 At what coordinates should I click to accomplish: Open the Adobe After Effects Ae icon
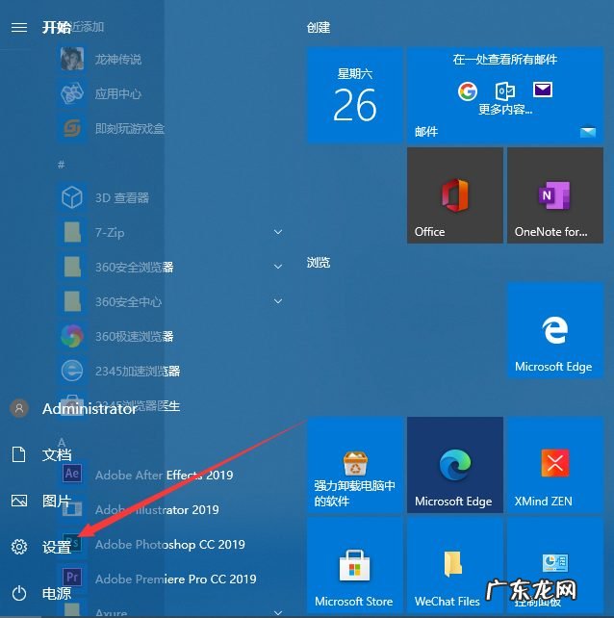72,474
